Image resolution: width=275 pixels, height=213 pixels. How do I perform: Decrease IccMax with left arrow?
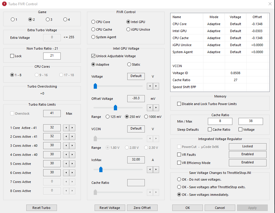(150, 170)
